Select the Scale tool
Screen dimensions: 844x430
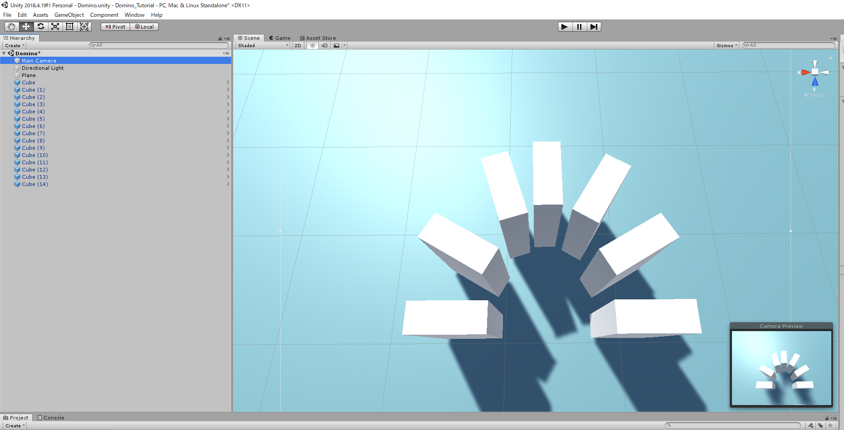55,27
